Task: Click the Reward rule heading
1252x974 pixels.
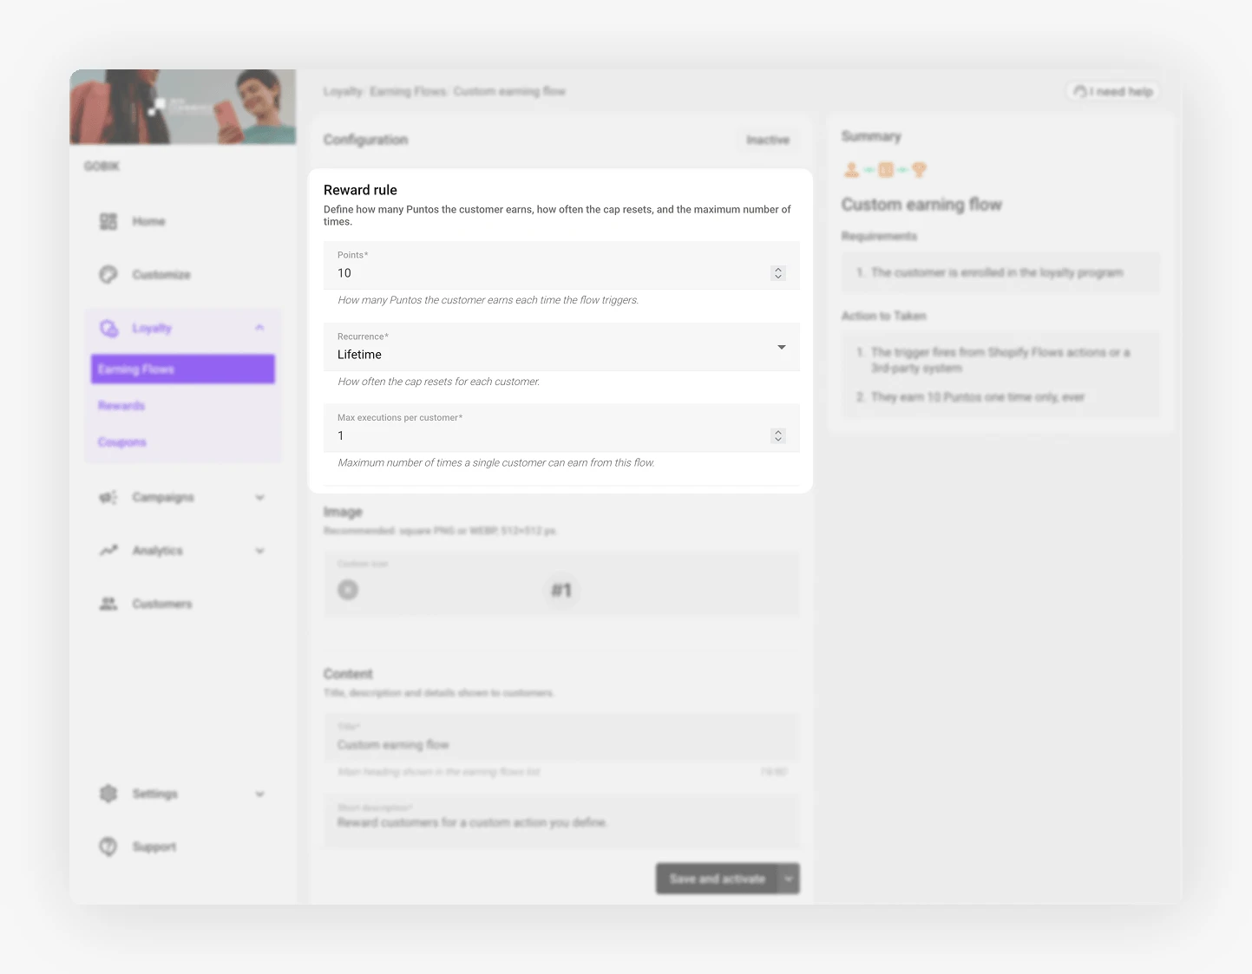Action: 360,190
